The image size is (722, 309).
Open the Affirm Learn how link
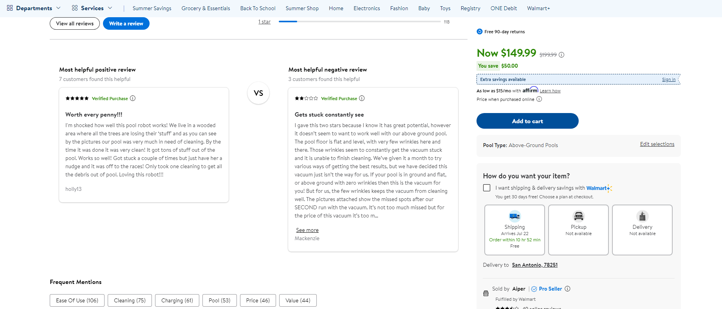(550, 91)
